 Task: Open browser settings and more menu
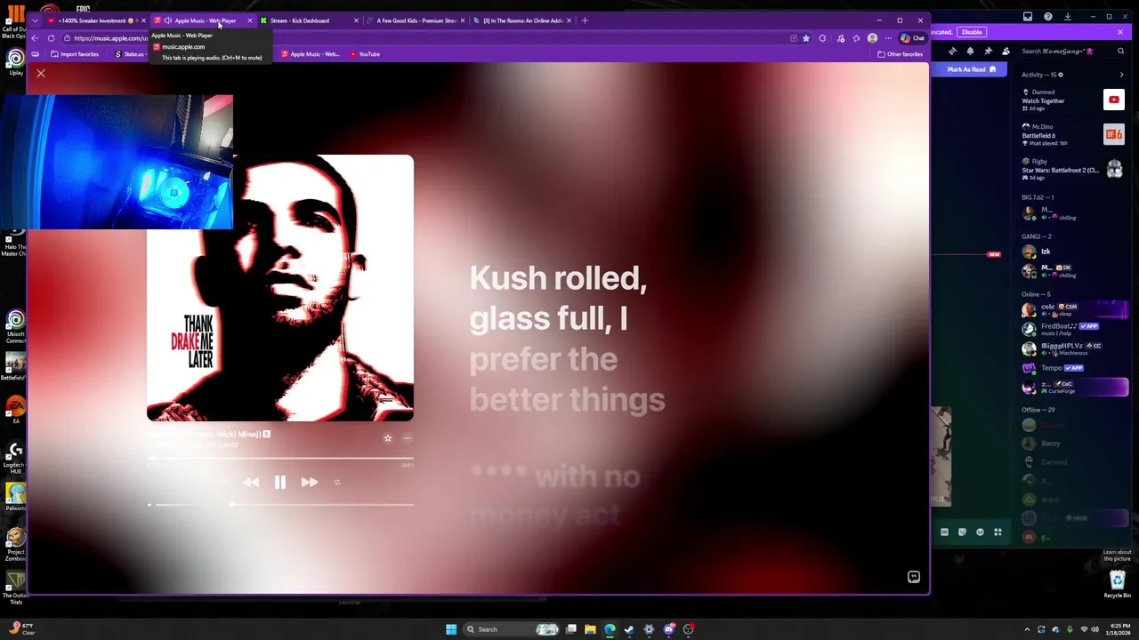point(888,38)
